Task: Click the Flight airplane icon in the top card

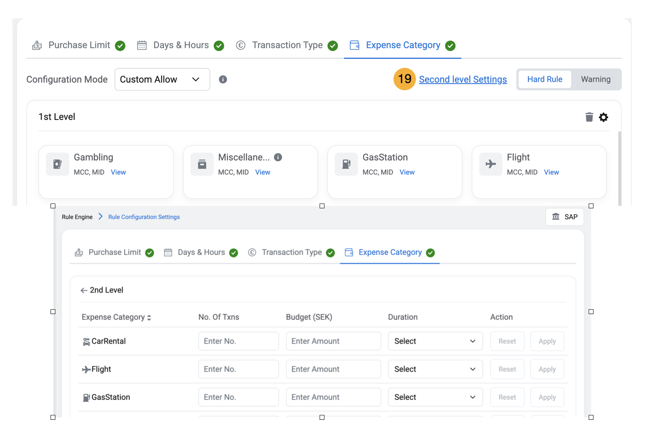Action: (x=491, y=164)
